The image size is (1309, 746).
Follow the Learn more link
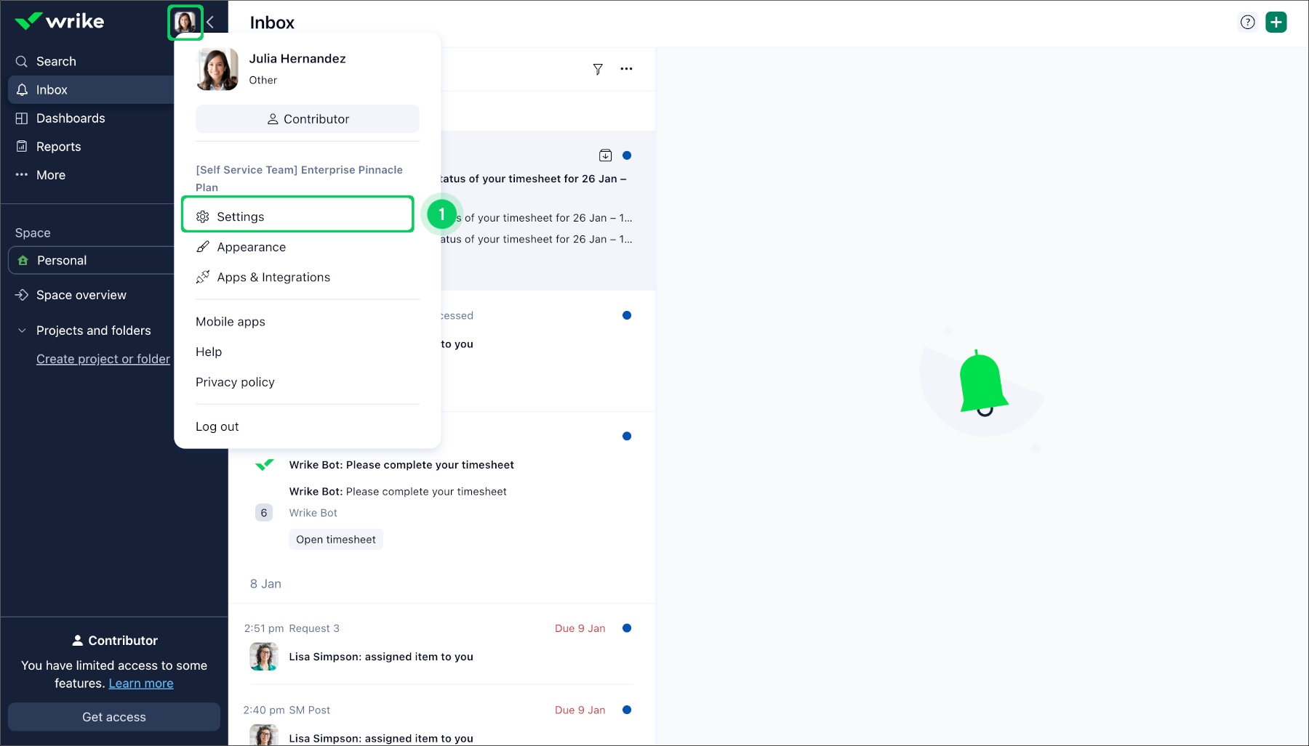[141, 684]
